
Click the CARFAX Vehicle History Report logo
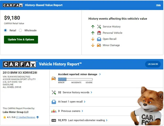[x=19, y=64]
